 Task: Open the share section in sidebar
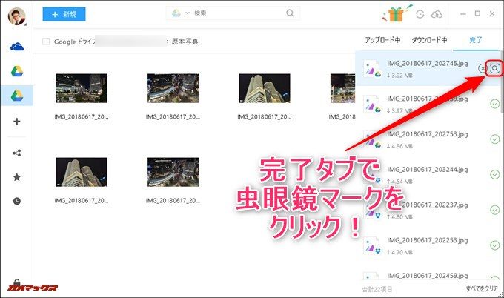tap(17, 153)
